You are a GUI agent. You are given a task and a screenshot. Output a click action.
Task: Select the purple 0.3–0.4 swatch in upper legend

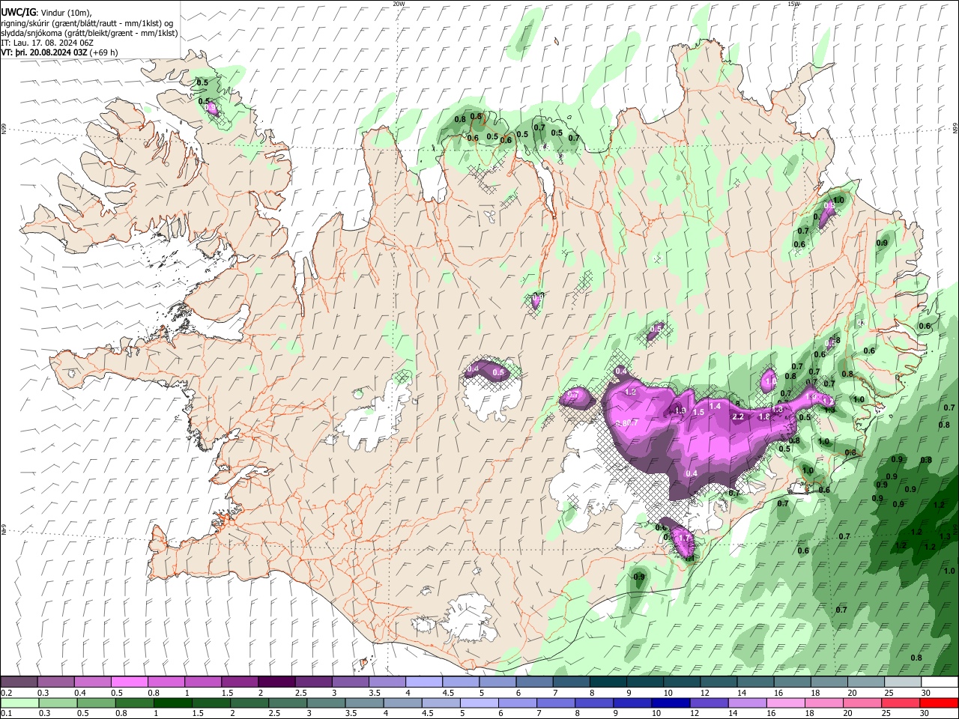pyautogui.click(x=55, y=682)
